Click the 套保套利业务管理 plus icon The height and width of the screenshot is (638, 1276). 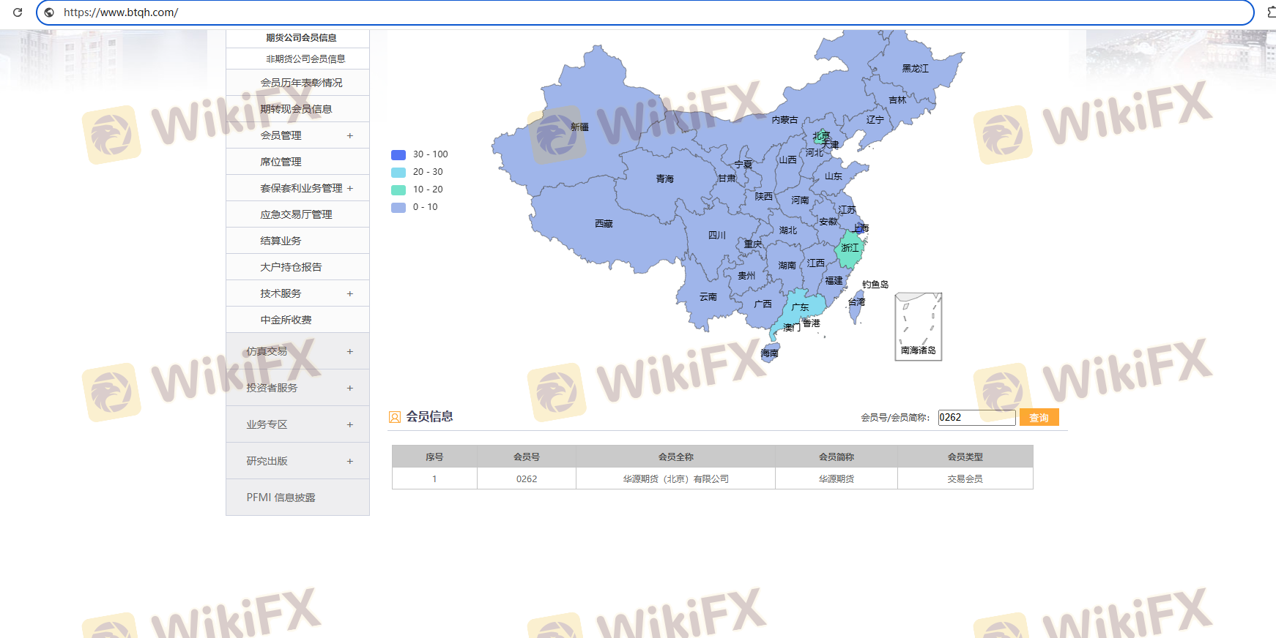350,188
